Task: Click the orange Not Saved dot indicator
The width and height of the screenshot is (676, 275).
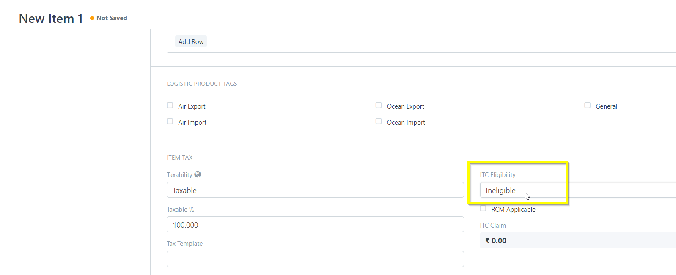Action: click(x=92, y=18)
